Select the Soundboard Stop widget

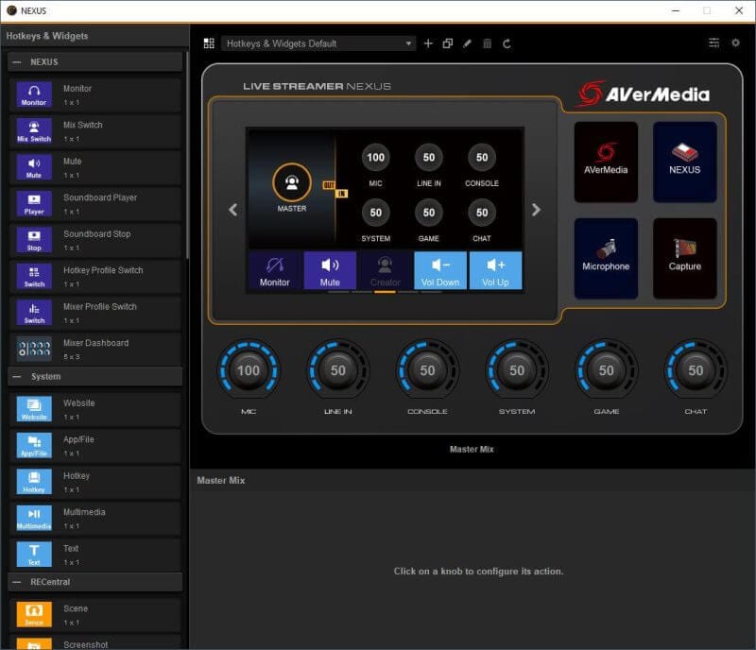coord(94,240)
